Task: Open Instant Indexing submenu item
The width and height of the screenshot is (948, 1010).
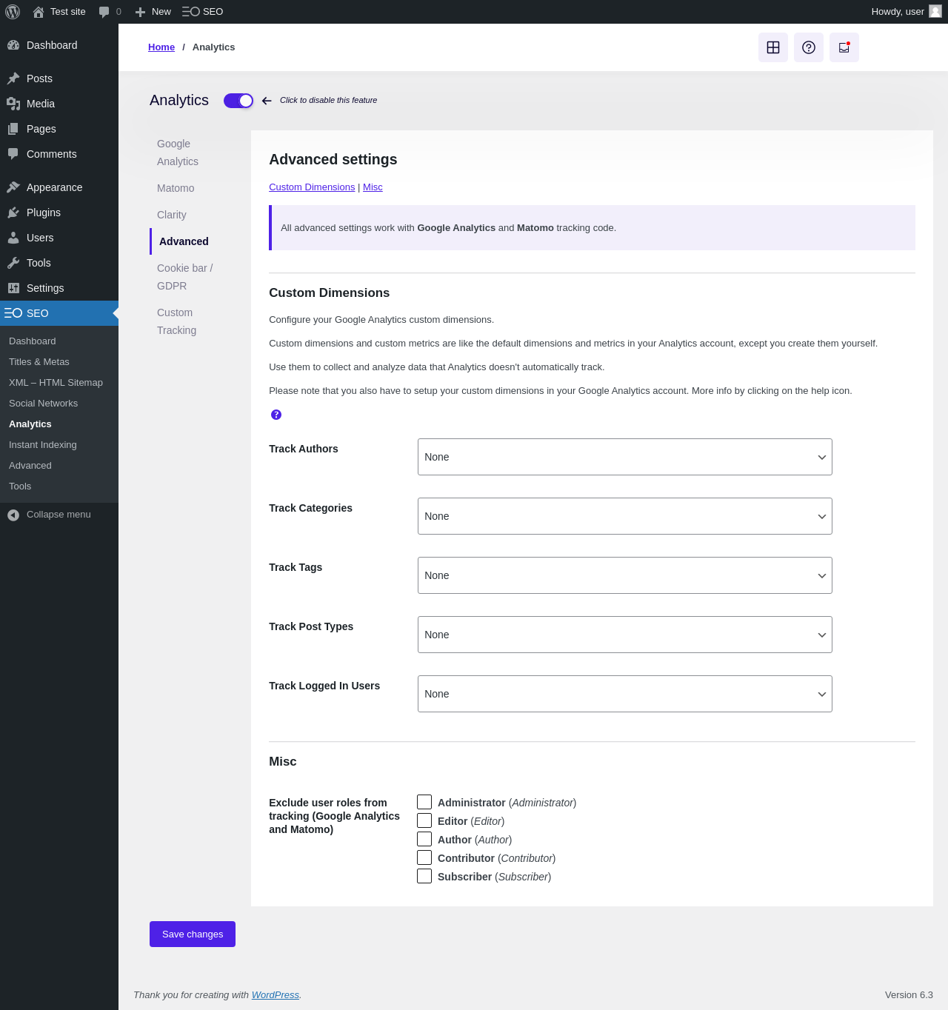Action: [x=43, y=445]
